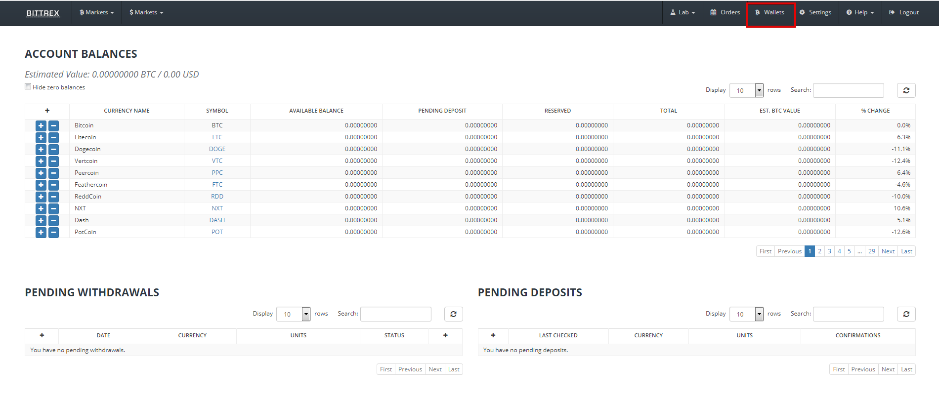
Task: Expand the Help menu
Action: 860,12
